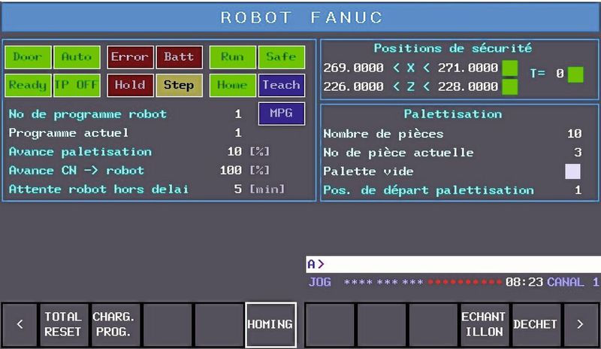Click the CANAL 1 channel indicator
601x349 pixels.
[x=573, y=282]
